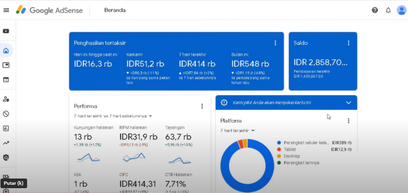Click the Help question mark icon

click(x=375, y=10)
